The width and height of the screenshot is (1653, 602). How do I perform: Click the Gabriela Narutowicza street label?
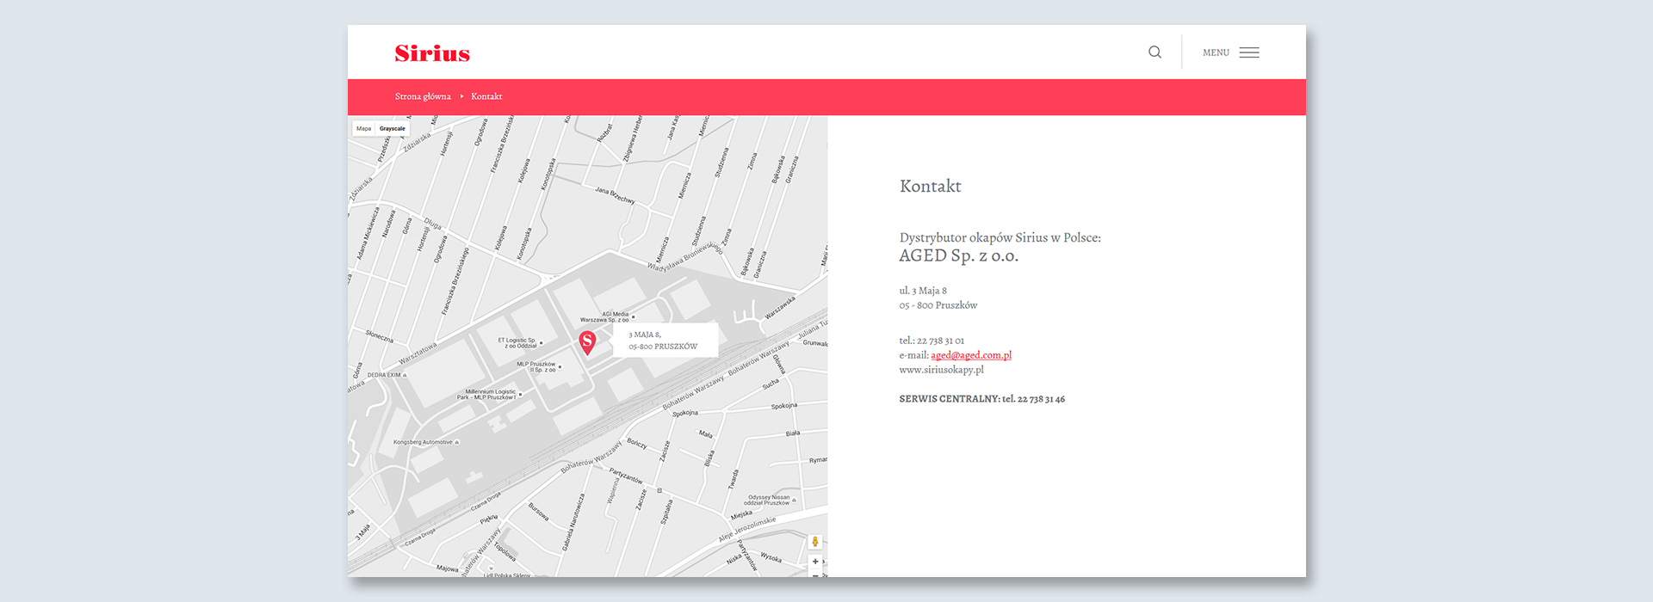(x=573, y=522)
